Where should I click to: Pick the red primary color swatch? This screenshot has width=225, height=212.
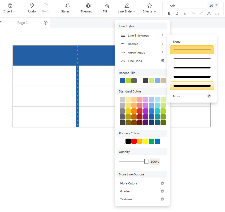point(134,141)
